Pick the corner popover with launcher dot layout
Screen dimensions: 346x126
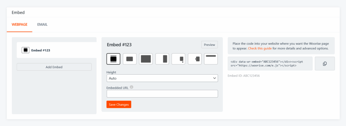coord(178,59)
